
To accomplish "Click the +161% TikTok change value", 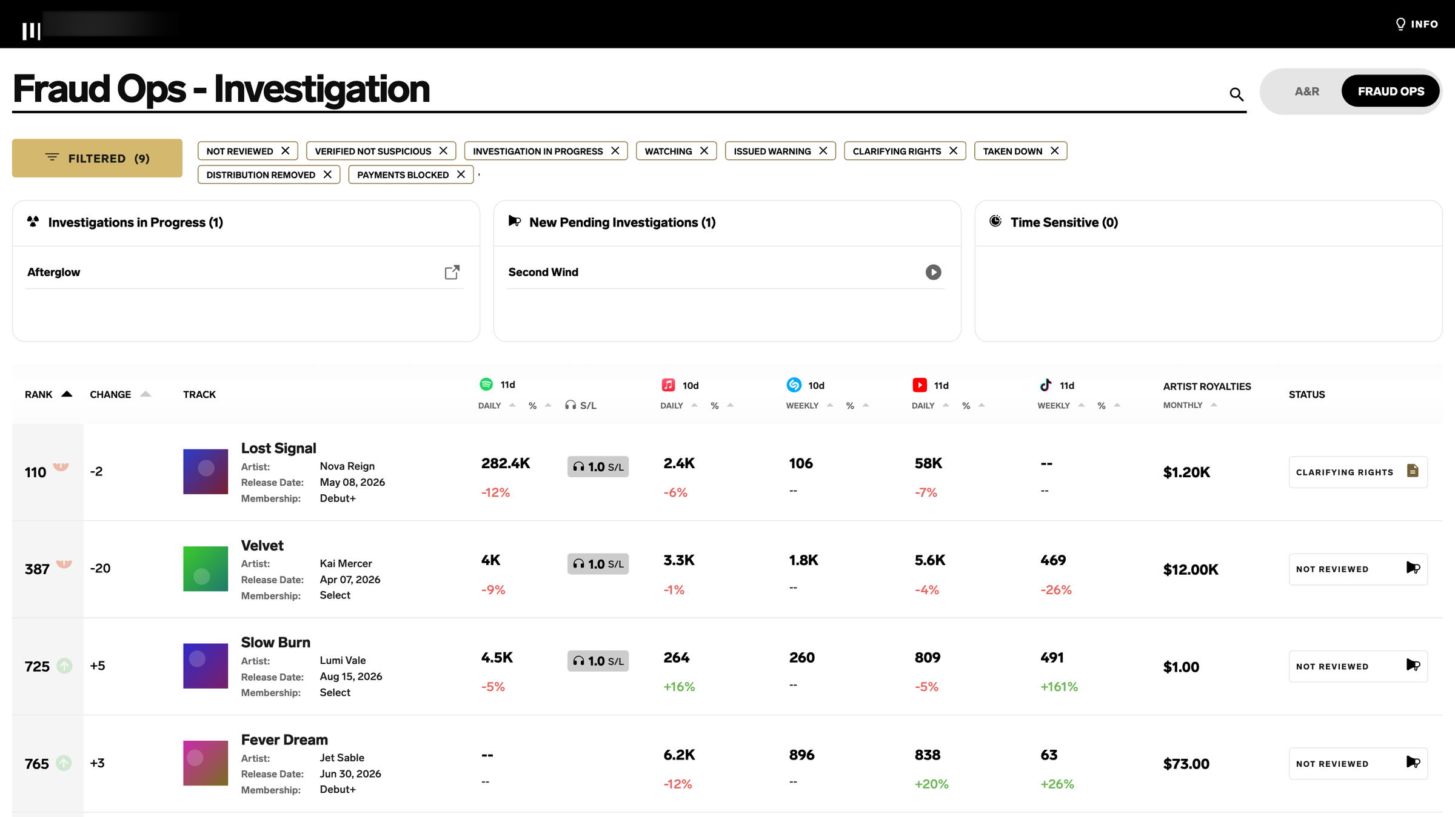I will [1059, 687].
